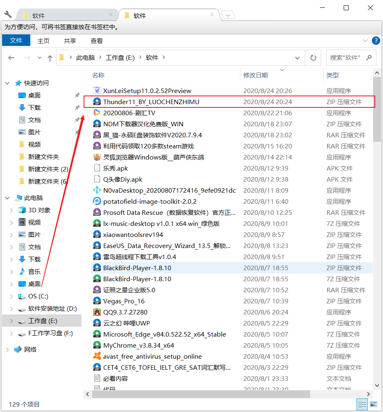Click the 20200806-剧汇TV application icon
This screenshot has width=383, height=412.
[x=97, y=113]
